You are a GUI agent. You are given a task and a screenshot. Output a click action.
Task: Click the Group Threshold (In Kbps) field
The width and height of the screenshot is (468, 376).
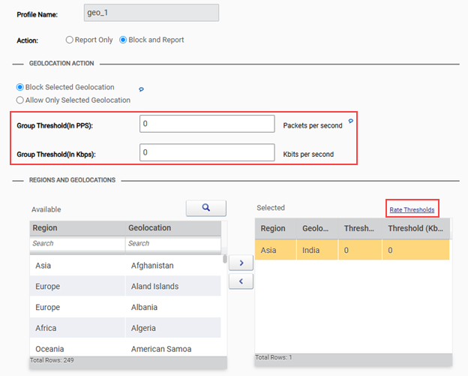pyautogui.click(x=207, y=152)
